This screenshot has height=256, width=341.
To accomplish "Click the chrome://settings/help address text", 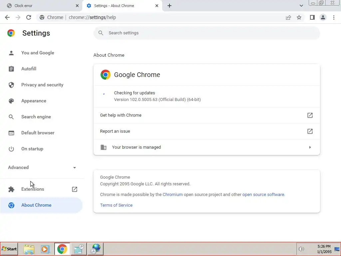I will 93,17.
